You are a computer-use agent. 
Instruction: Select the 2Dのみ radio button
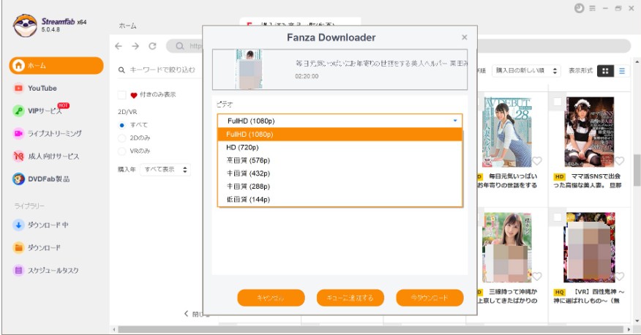coord(121,138)
